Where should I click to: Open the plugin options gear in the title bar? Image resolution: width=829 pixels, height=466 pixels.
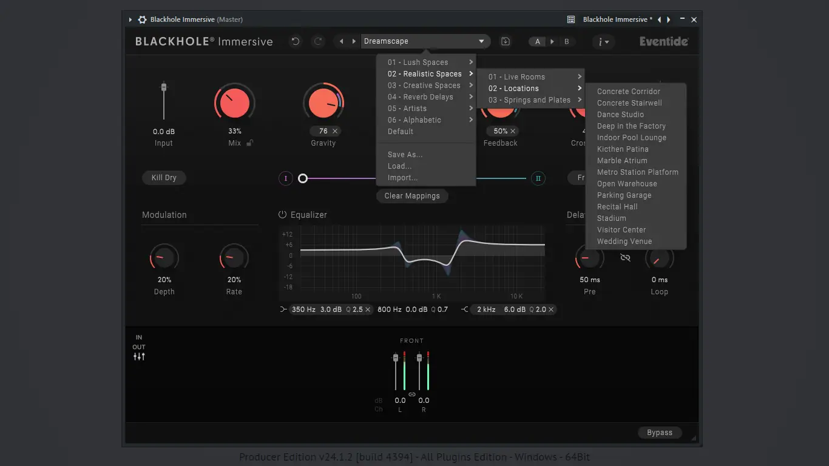click(x=142, y=19)
